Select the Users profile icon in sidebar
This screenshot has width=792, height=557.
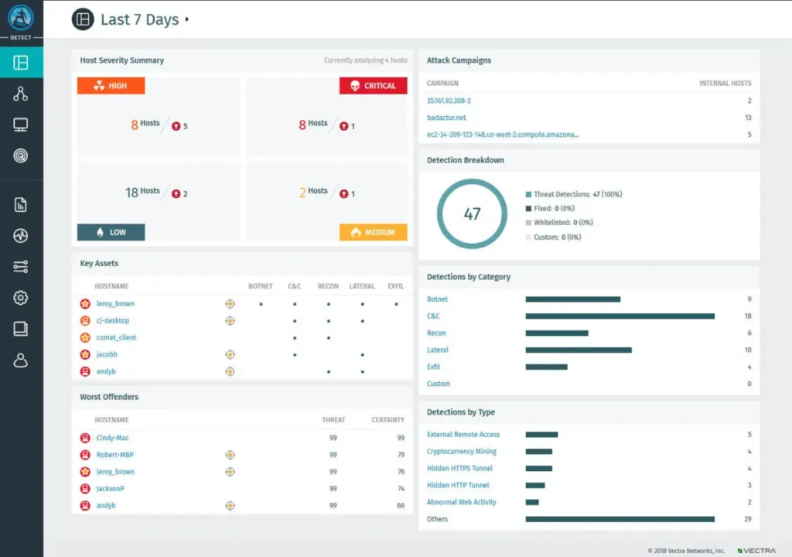tap(21, 358)
